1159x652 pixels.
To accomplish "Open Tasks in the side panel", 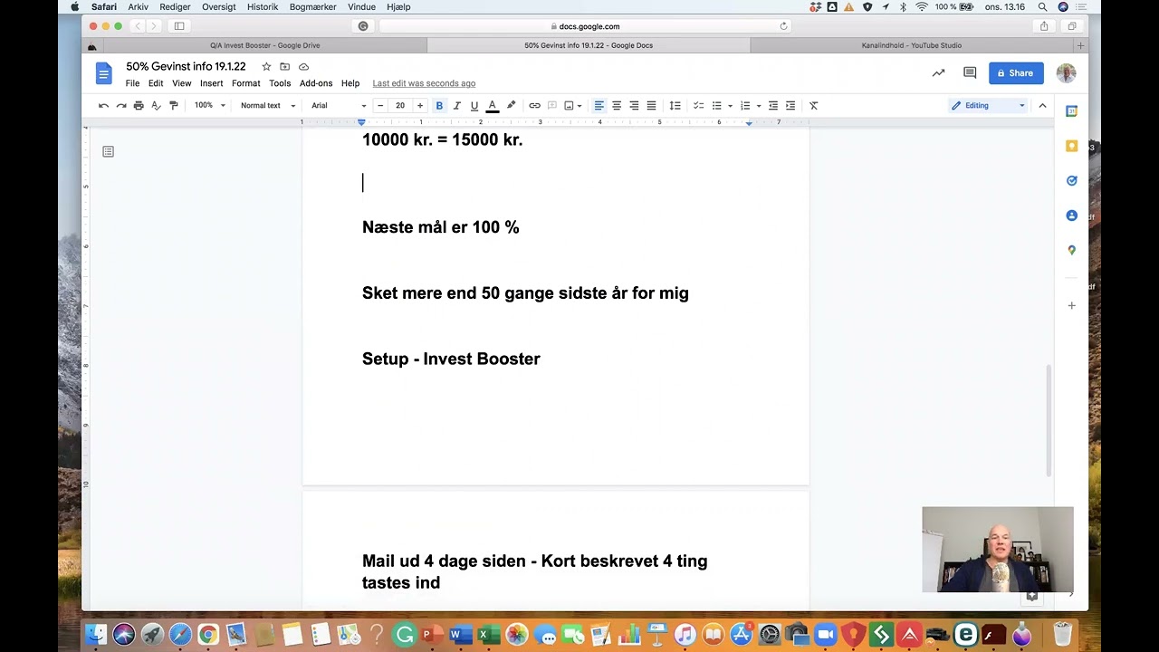I will click(x=1072, y=180).
